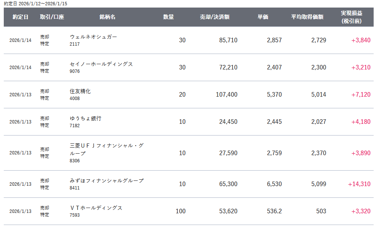The width and height of the screenshot is (377, 228).
Task: Open the 住友精化 stock entry
Action: 80,91
